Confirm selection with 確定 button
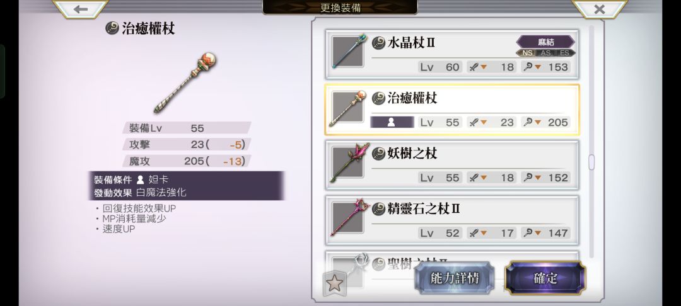Viewport: 681px width, 306px height. (545, 278)
